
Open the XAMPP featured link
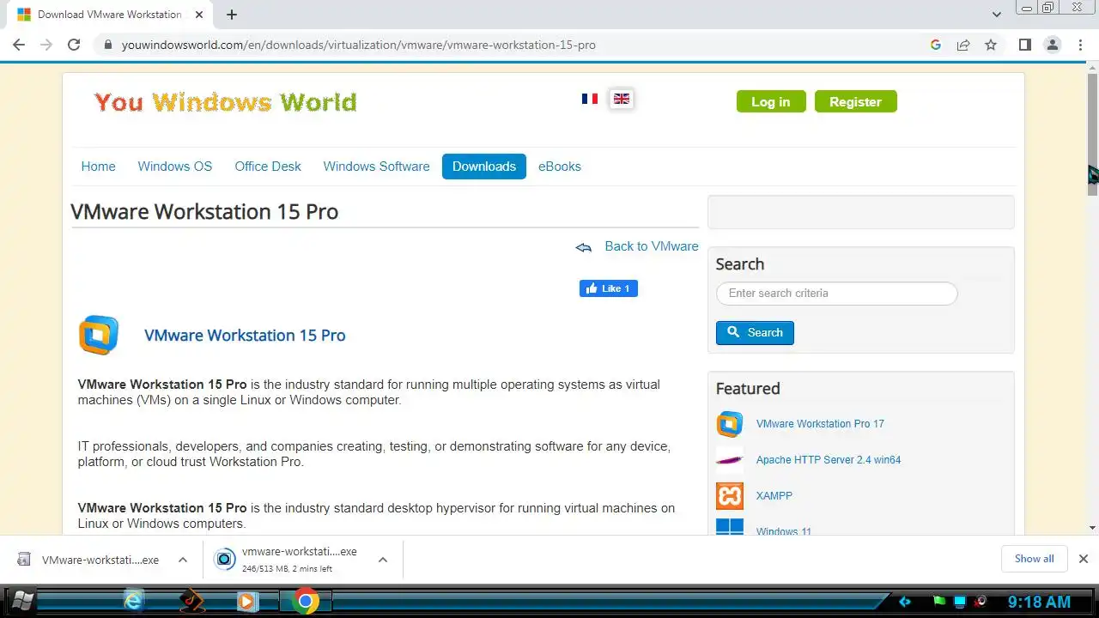tap(774, 496)
